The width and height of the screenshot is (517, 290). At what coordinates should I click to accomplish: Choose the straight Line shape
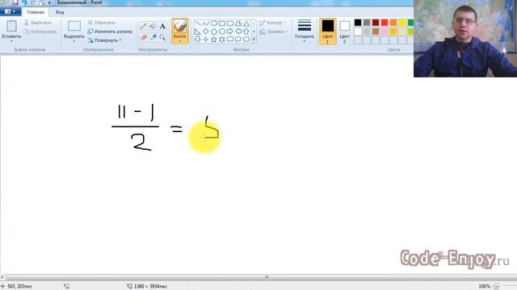[x=197, y=23]
